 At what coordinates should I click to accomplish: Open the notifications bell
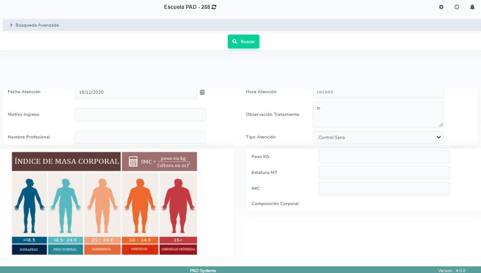pos(472,7)
